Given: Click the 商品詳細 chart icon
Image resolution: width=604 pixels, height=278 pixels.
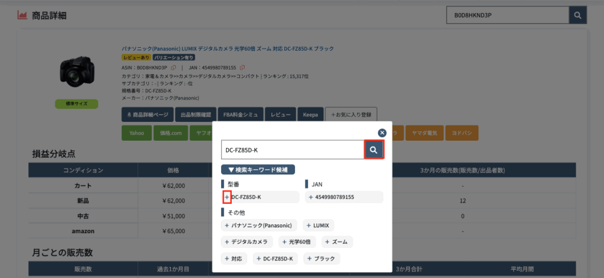Looking at the screenshot, I should coord(22,15).
